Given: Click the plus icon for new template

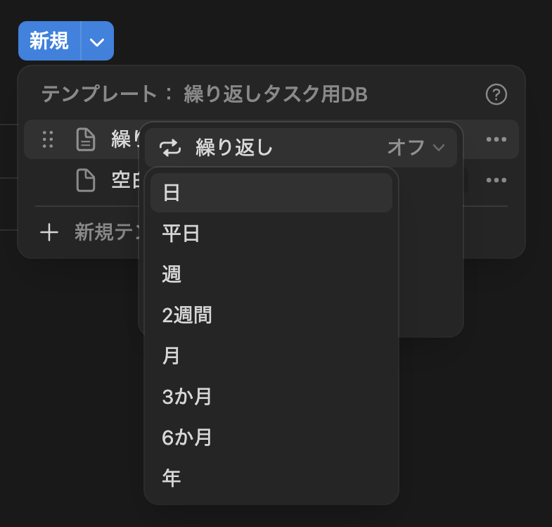Looking at the screenshot, I should coord(49,232).
